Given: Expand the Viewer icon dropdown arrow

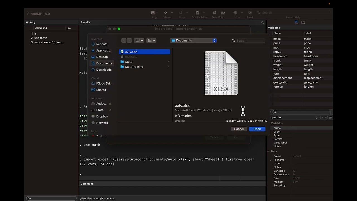Looking at the screenshot, I should pos(172,13).
